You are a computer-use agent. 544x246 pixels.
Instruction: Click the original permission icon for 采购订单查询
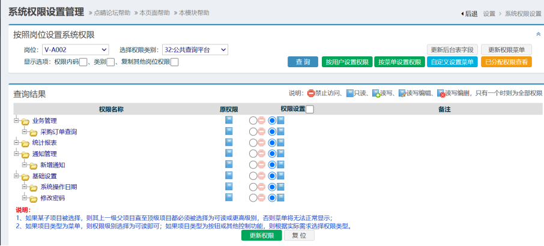pyautogui.click(x=229, y=131)
